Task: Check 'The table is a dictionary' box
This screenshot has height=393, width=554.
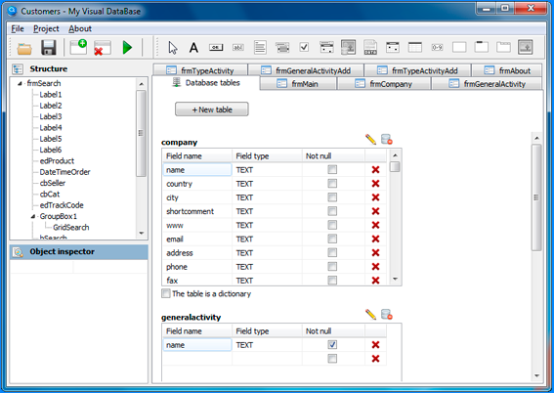Action: 166,293
